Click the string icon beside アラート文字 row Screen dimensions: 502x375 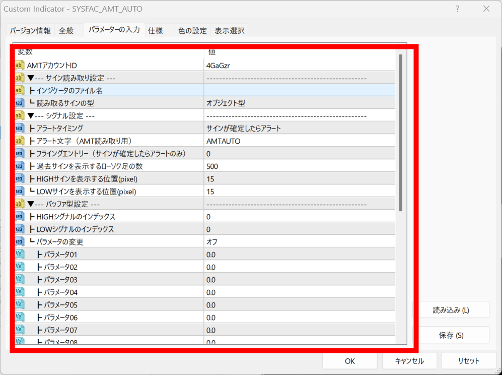20,141
